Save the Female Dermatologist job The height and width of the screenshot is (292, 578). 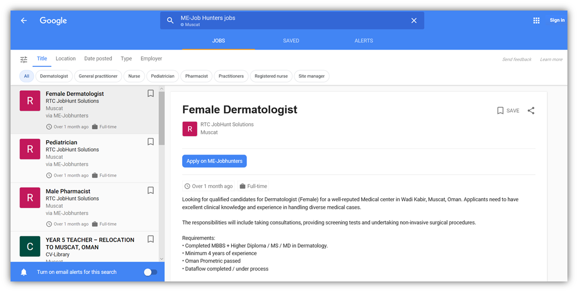508,111
